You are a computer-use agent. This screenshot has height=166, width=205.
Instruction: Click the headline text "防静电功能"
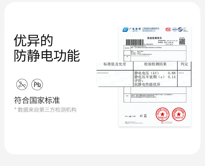[47, 56]
